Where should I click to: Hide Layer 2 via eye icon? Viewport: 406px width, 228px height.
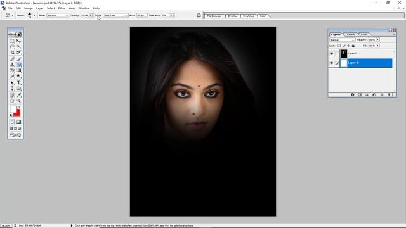(x=331, y=63)
